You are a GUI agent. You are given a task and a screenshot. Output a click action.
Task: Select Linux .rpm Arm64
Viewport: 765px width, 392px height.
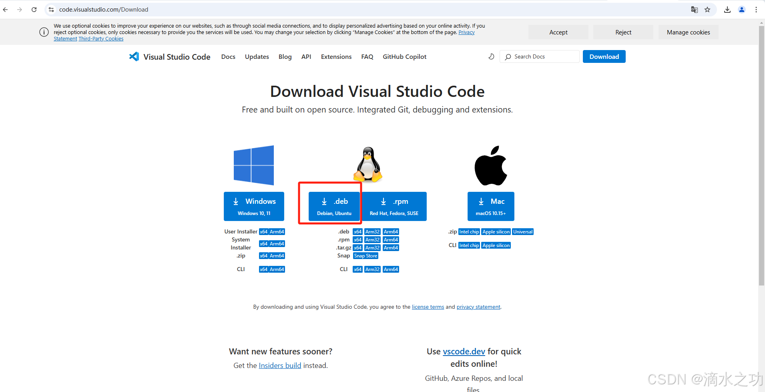(x=391, y=240)
